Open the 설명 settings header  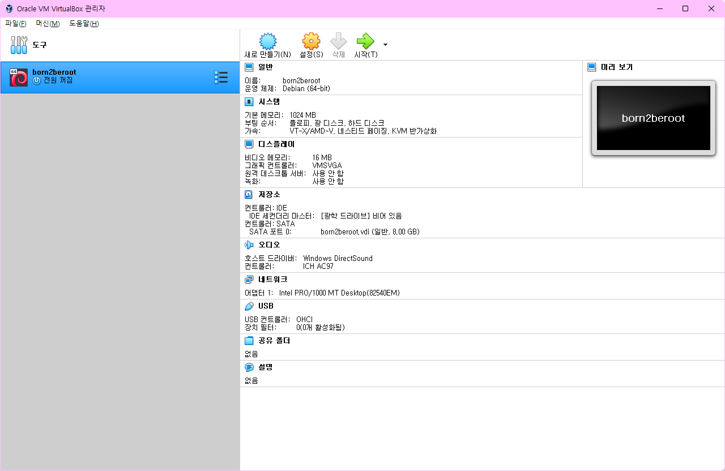265,367
